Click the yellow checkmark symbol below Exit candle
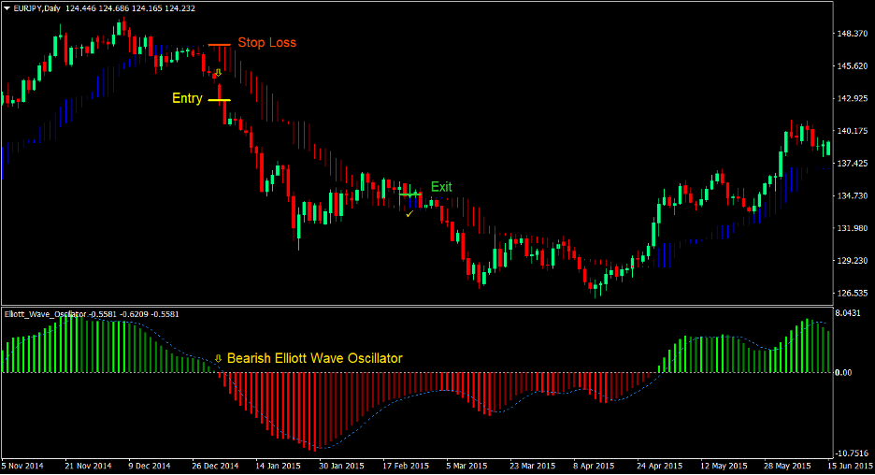 pos(409,214)
